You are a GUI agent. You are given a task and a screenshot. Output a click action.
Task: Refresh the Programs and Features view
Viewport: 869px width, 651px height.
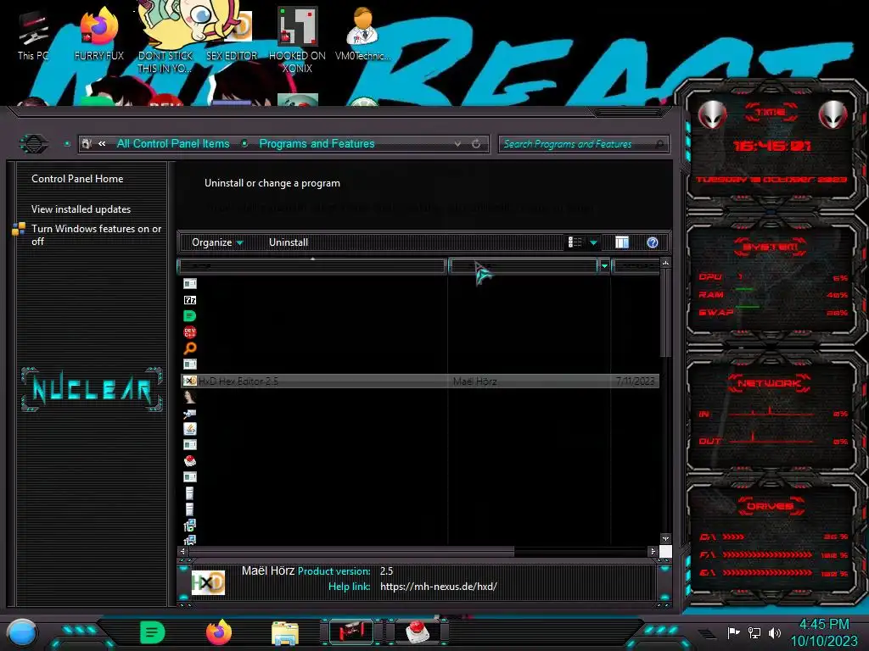476,144
